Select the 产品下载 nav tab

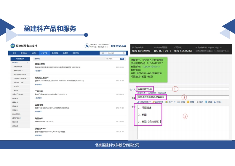click(44, 53)
